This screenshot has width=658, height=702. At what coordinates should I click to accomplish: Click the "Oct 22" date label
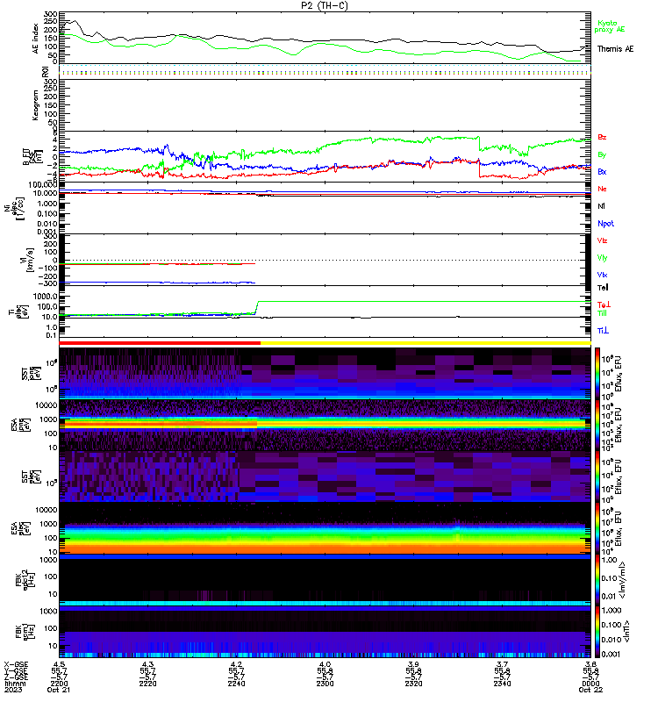[x=590, y=690]
